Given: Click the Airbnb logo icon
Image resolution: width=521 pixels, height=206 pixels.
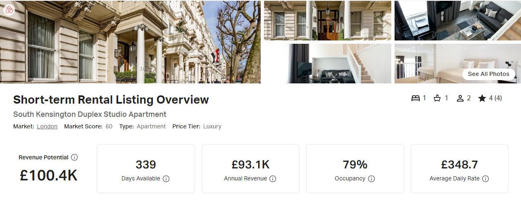Looking at the screenshot, I should click(x=9, y=10).
